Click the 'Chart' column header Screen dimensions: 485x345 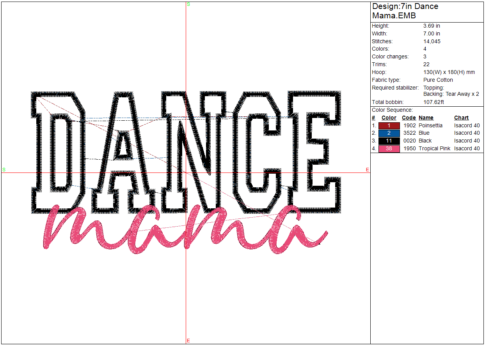[461, 118]
